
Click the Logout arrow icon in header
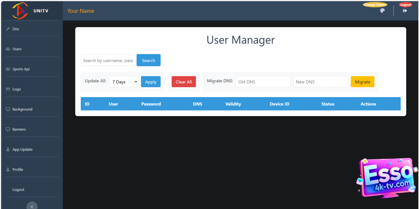pyautogui.click(x=405, y=10)
